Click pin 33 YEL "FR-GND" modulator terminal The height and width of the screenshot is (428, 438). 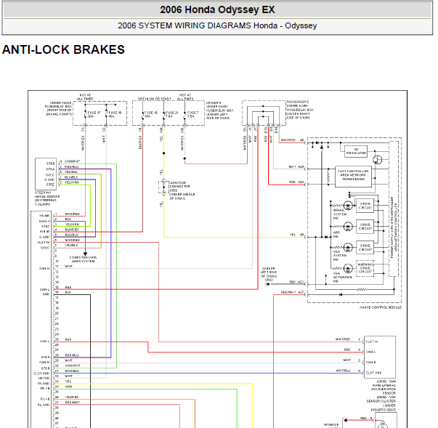tap(55, 383)
